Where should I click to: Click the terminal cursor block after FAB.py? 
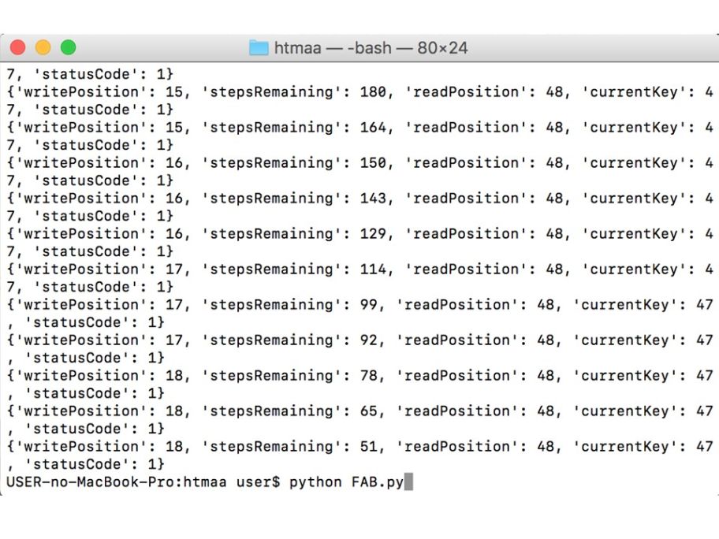pos(408,481)
